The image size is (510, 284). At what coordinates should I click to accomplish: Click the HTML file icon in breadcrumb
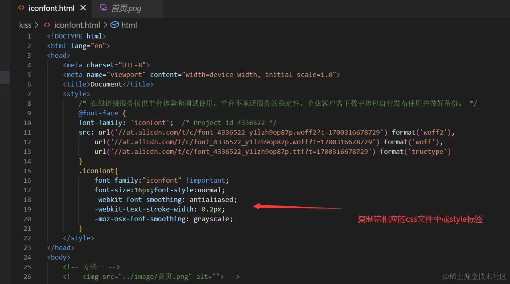tap(47, 25)
